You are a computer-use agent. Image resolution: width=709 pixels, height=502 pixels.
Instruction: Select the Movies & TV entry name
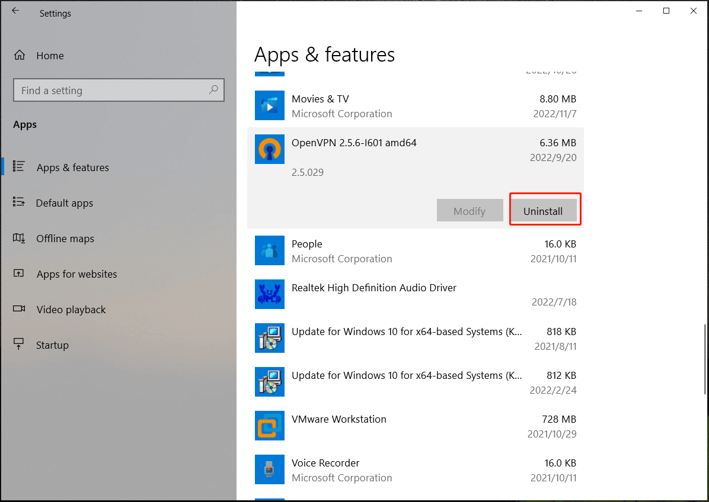(320, 99)
